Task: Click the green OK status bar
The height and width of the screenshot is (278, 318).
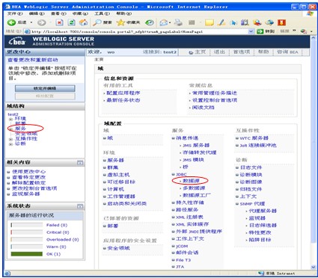Action: click(27, 254)
